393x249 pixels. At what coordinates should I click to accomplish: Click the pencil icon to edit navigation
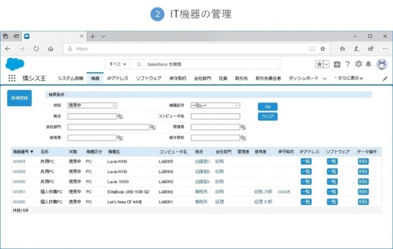coord(385,78)
